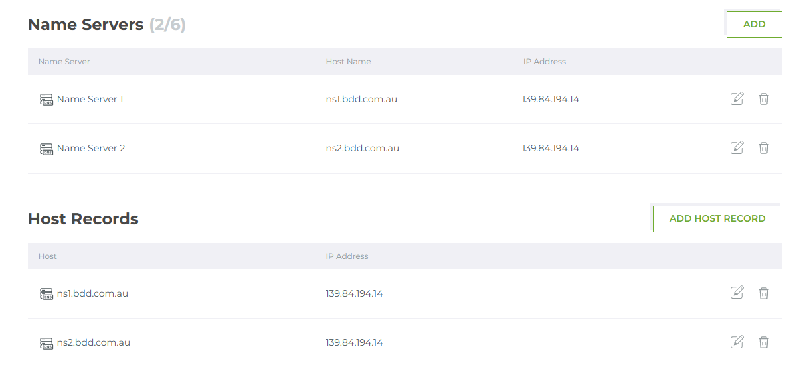Edit Name Server 2 entry
Viewport: 811px width, 371px height.
click(x=737, y=148)
